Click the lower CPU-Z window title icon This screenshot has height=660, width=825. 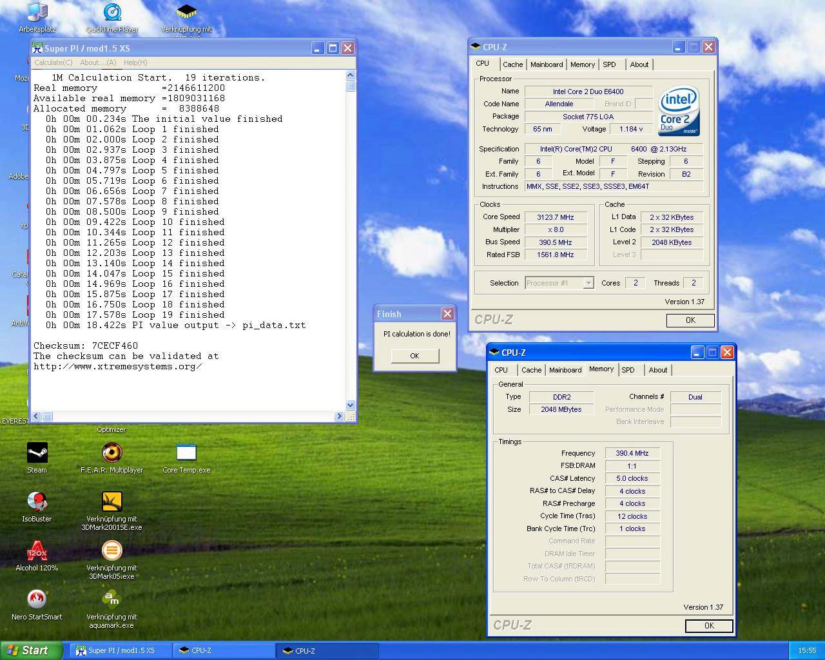tap(494, 353)
